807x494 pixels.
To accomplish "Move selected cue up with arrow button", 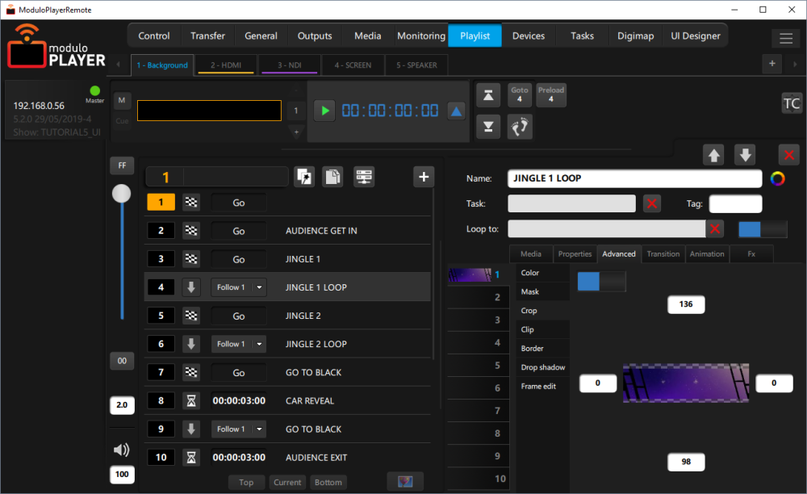I will [x=713, y=156].
